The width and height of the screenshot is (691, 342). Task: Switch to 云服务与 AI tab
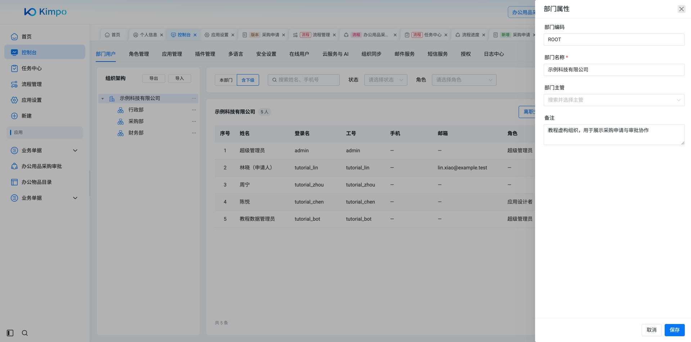coord(335,54)
